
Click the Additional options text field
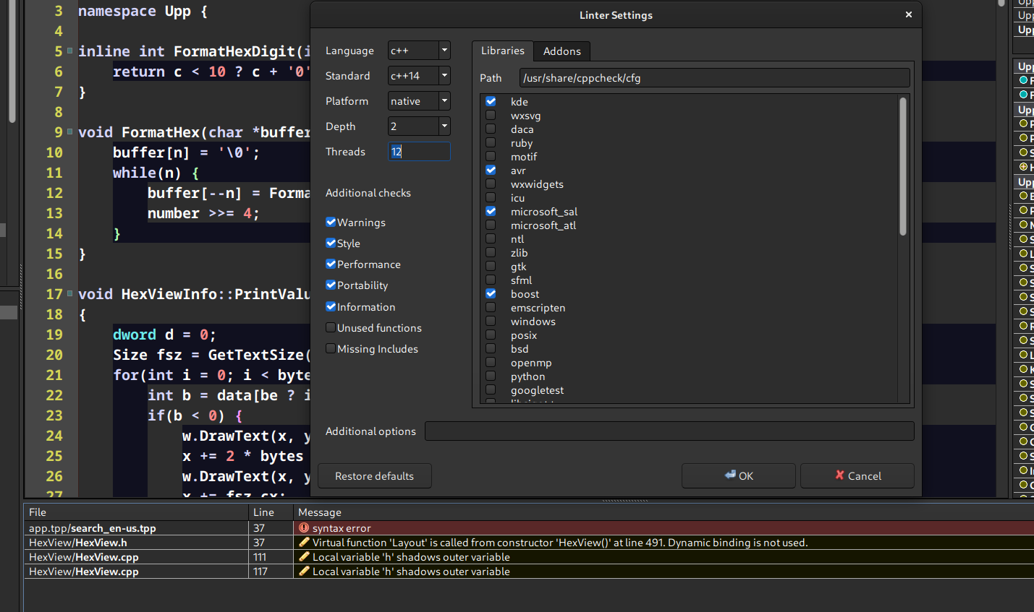[x=669, y=431]
